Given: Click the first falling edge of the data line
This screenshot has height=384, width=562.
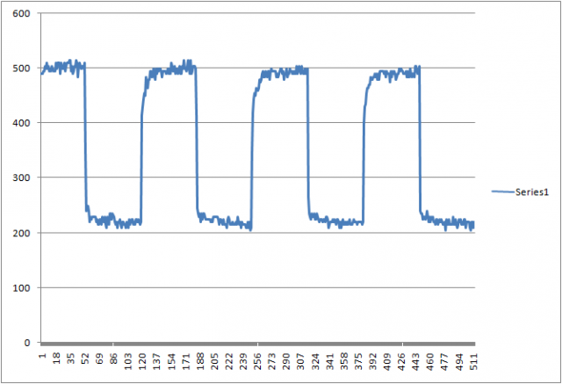Looking at the screenshot, I should click(85, 141).
